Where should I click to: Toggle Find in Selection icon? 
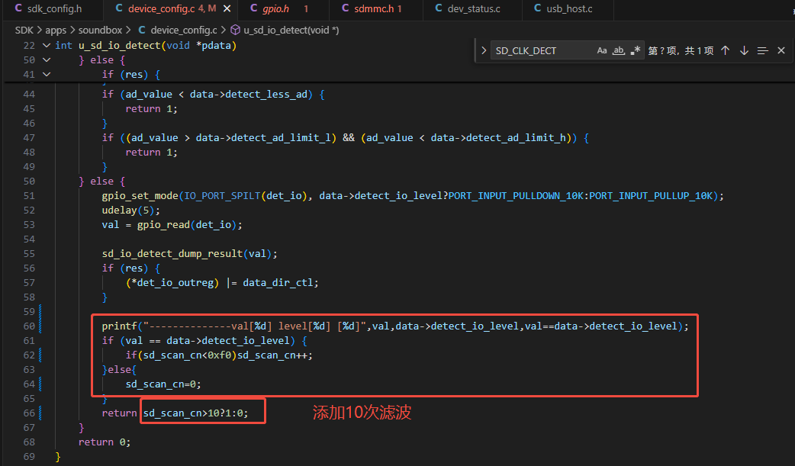762,50
